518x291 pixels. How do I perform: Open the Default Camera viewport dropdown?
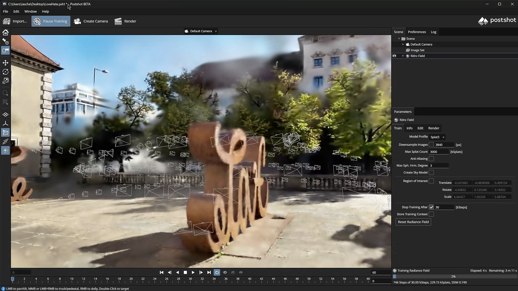pos(201,31)
